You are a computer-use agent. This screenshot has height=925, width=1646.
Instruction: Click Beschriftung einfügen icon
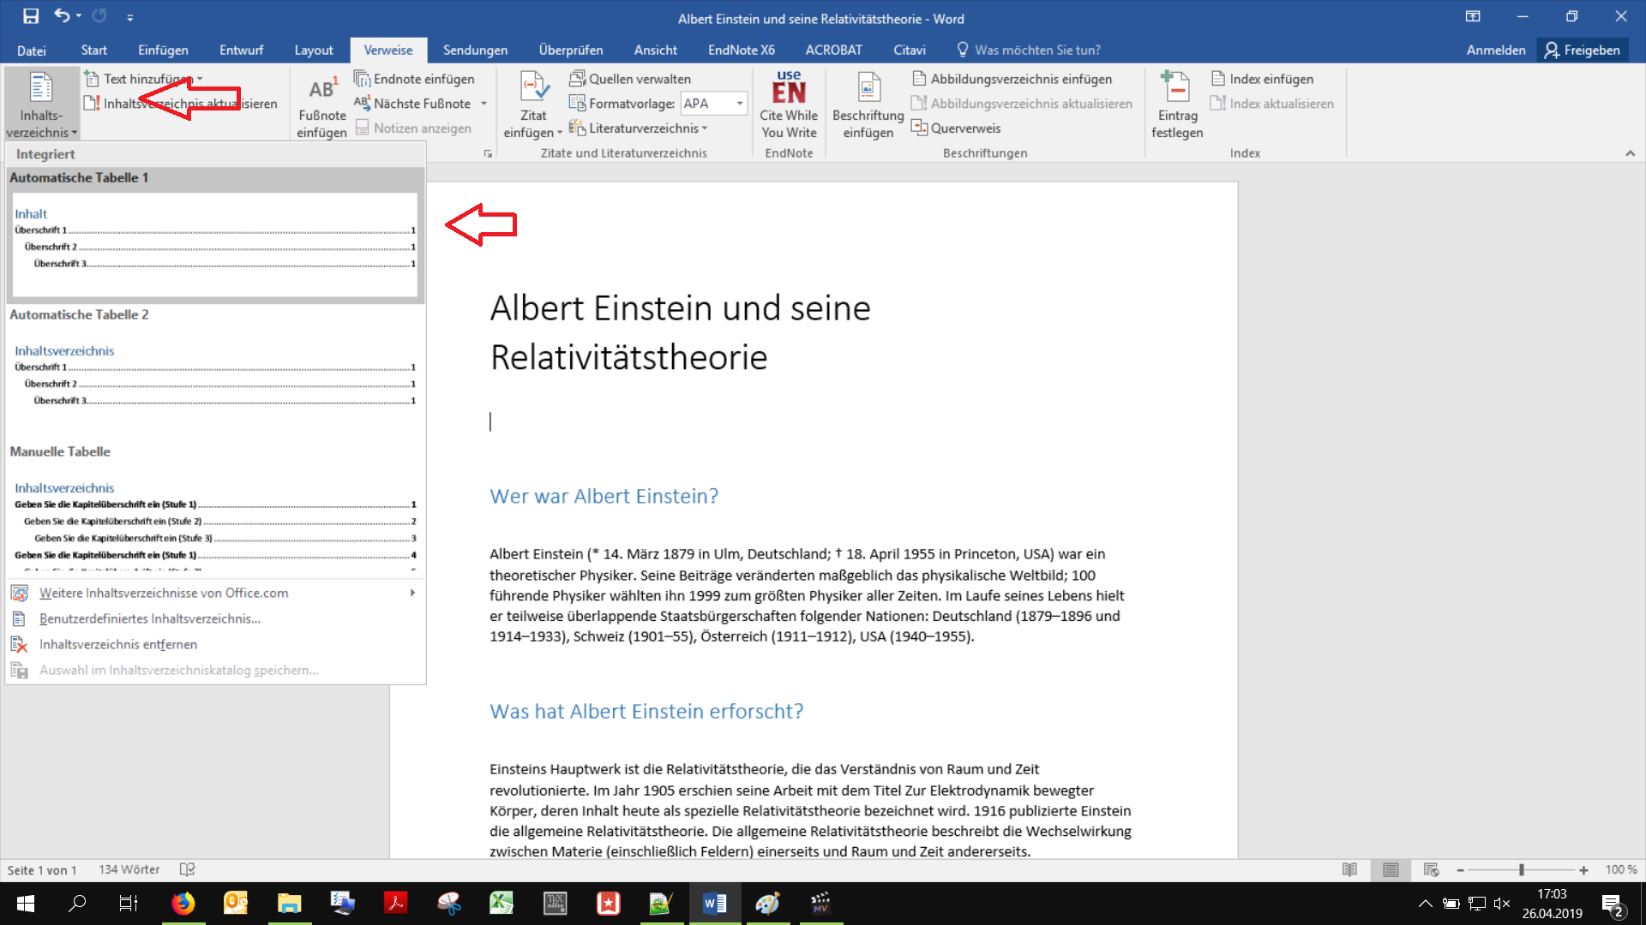[868, 90]
